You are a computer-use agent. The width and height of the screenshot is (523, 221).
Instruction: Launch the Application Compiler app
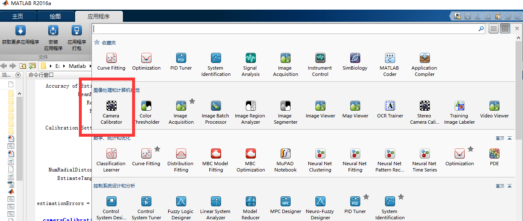coord(424,65)
